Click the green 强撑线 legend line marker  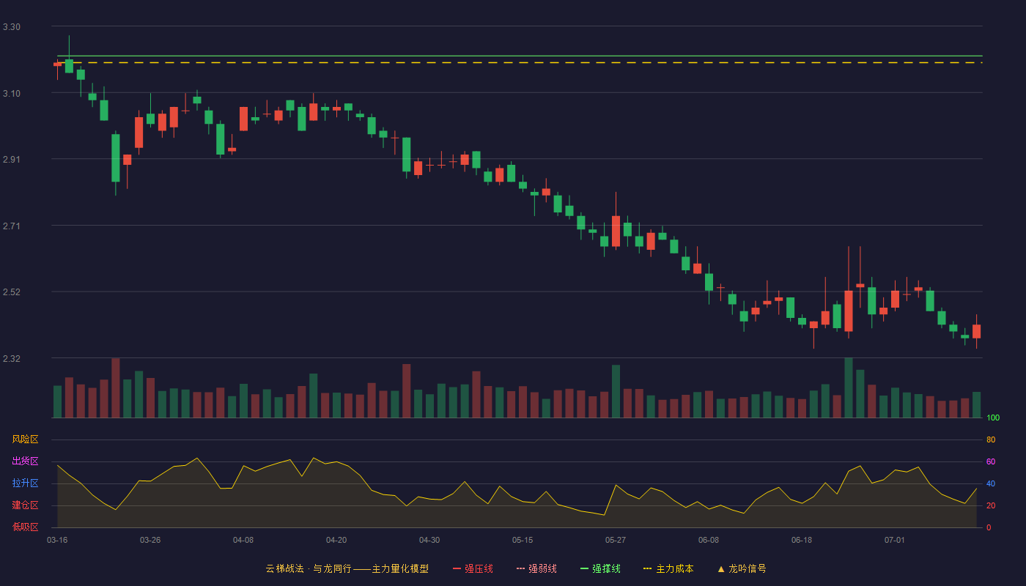[584, 568]
